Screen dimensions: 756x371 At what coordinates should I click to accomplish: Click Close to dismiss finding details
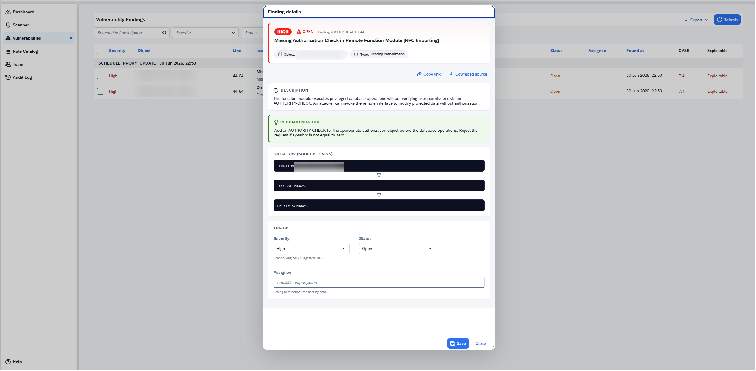480,343
